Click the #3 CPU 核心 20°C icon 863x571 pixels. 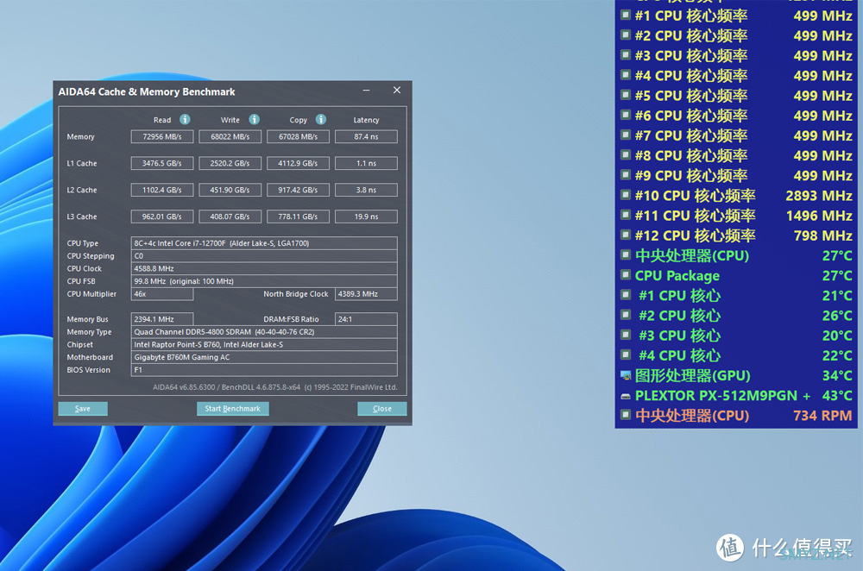625,335
